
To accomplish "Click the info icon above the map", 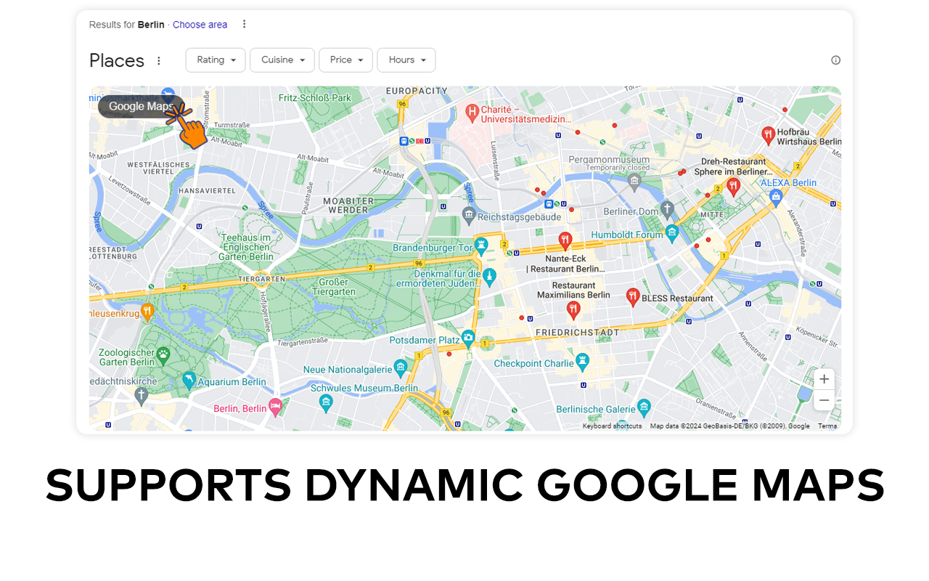I will pyautogui.click(x=835, y=60).
